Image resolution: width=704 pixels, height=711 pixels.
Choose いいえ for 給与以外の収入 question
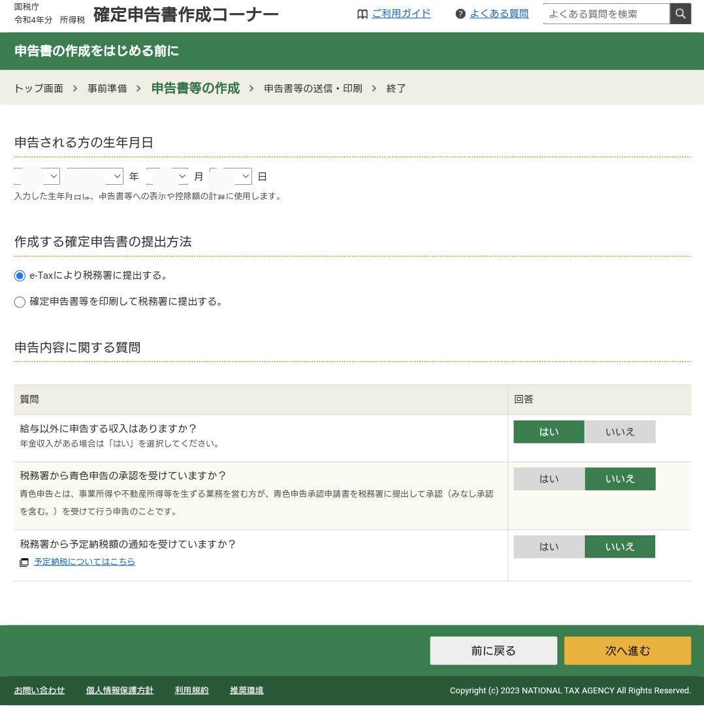pyautogui.click(x=620, y=432)
